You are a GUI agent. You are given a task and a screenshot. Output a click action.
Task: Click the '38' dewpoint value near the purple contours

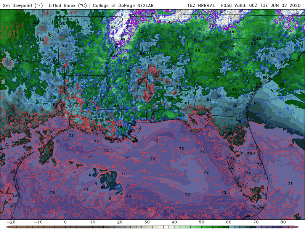tap(123, 39)
